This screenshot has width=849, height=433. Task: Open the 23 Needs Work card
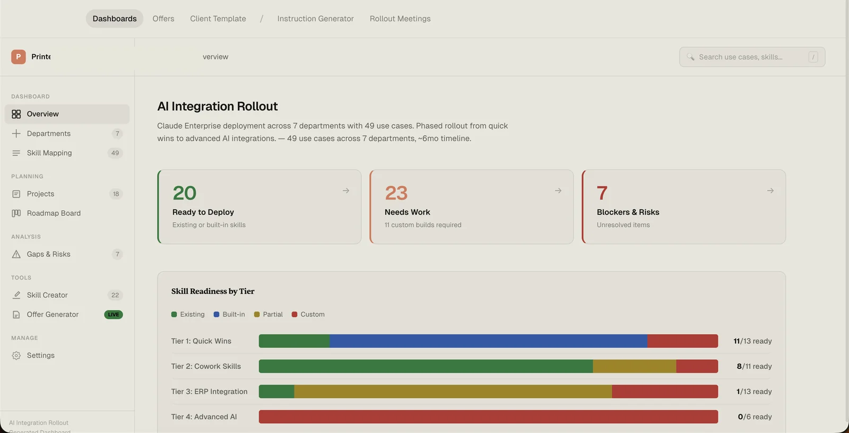472,207
